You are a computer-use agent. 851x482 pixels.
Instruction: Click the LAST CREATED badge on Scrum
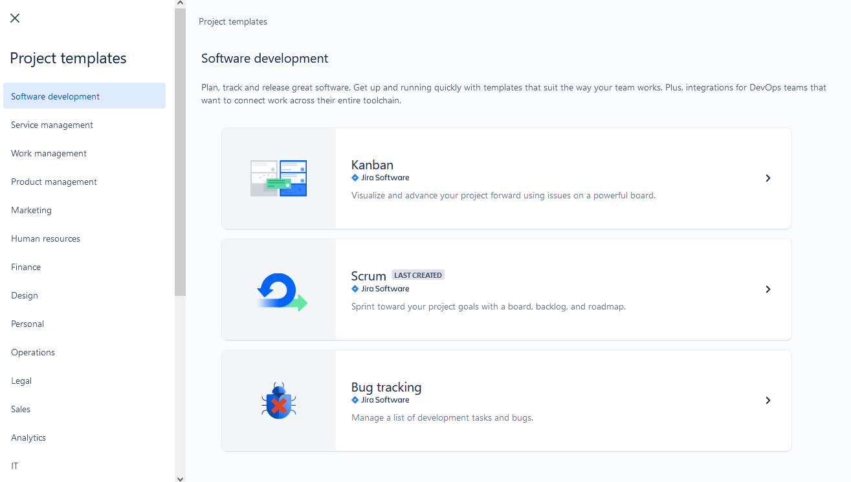tap(417, 275)
